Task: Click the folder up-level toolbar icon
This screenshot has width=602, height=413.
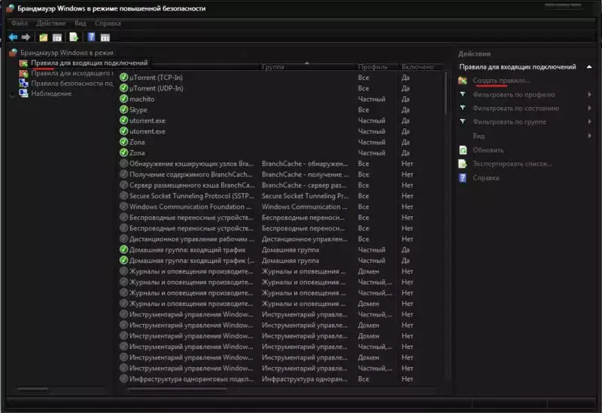Action: point(44,37)
